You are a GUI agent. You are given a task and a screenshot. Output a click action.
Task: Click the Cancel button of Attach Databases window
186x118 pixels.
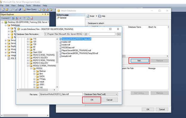[x=162, y=109]
